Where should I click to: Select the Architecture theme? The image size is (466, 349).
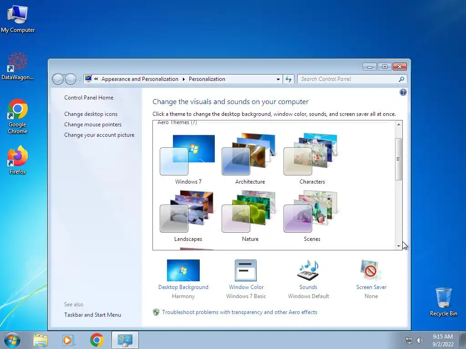point(250,160)
